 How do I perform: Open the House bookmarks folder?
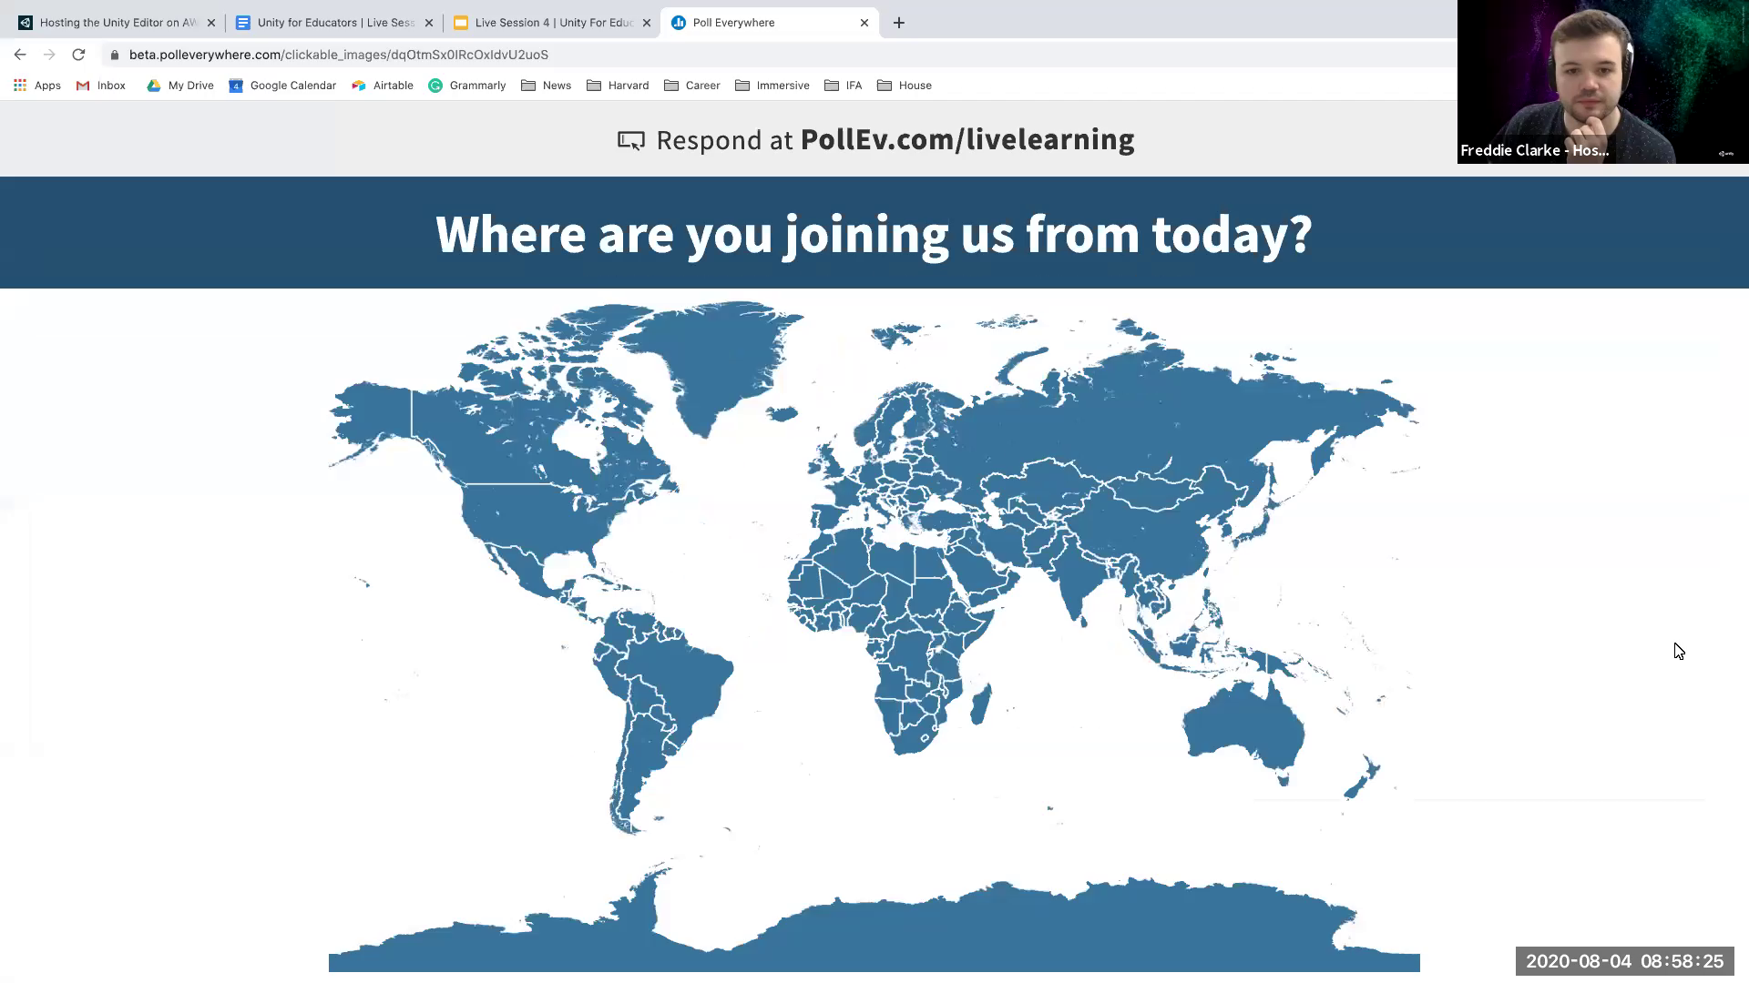click(x=904, y=85)
